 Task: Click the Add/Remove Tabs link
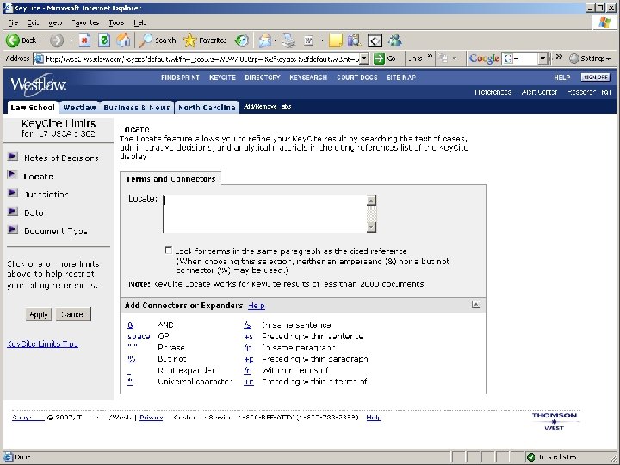pos(267,107)
